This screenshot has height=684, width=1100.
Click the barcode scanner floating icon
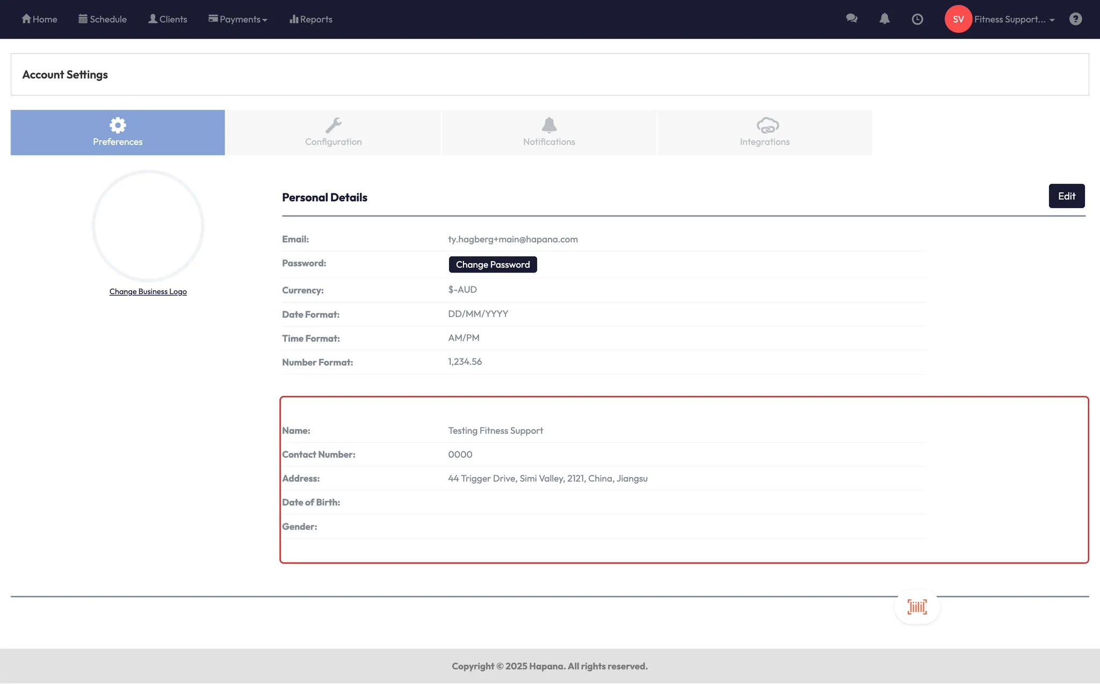(917, 607)
